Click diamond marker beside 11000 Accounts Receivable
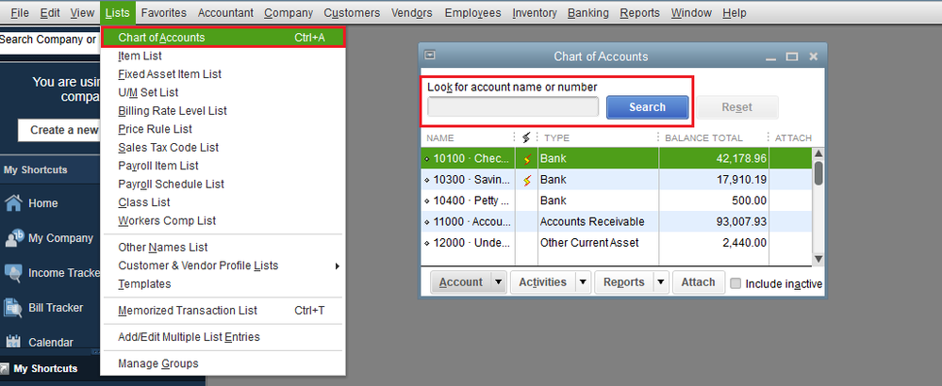 click(426, 222)
